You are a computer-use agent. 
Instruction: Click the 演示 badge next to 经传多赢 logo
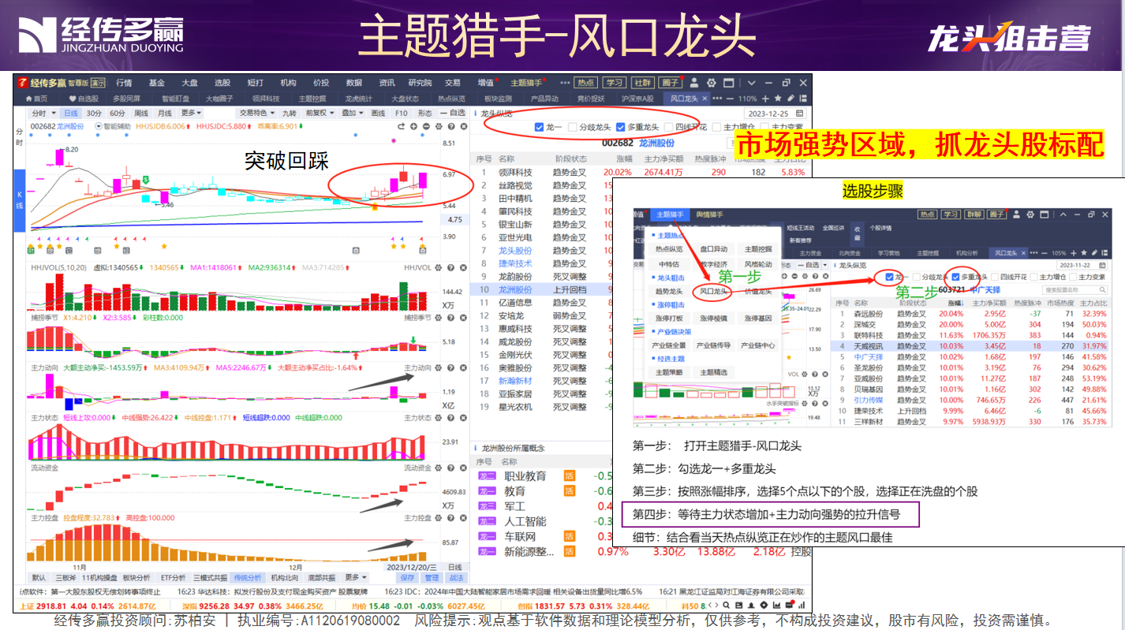pyautogui.click(x=98, y=83)
